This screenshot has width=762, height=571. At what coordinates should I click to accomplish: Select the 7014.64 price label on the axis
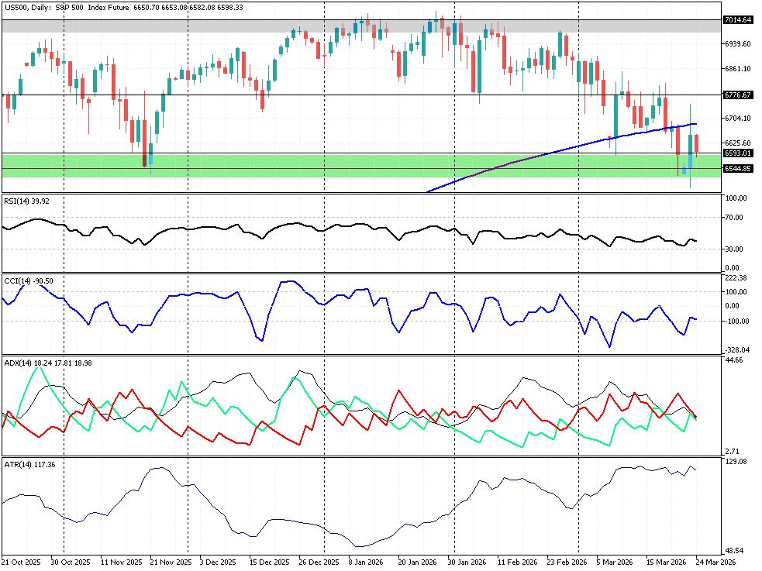pyautogui.click(x=737, y=20)
